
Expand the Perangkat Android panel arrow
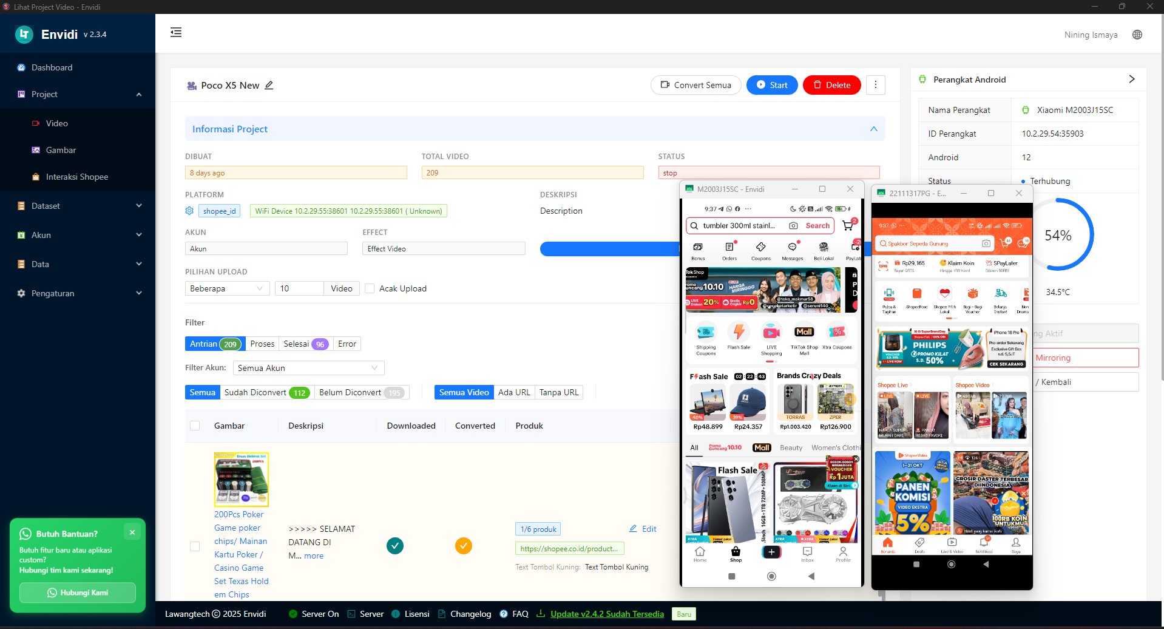coord(1131,79)
